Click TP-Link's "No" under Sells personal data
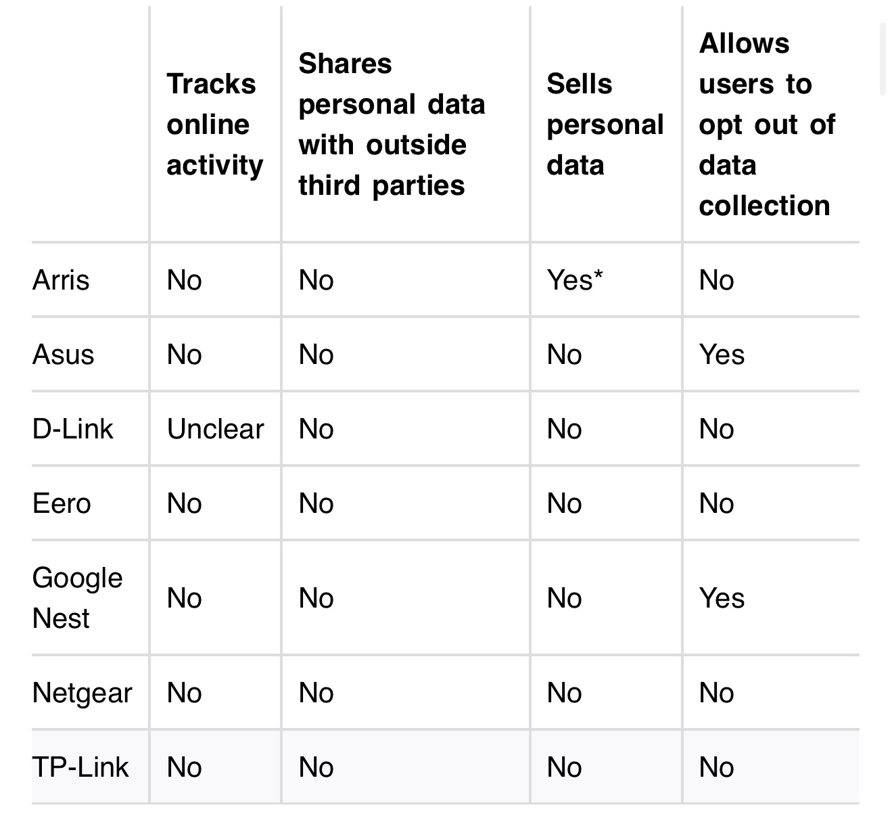This screenshot has width=892, height=818. [564, 767]
